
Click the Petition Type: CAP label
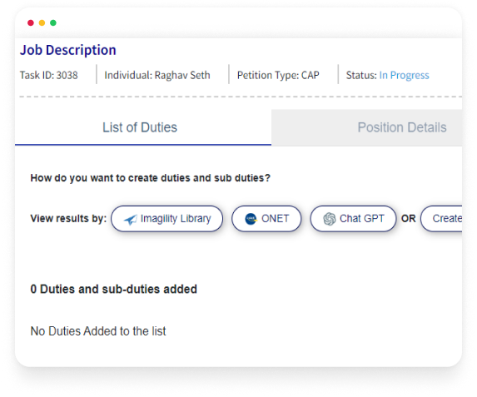click(278, 75)
